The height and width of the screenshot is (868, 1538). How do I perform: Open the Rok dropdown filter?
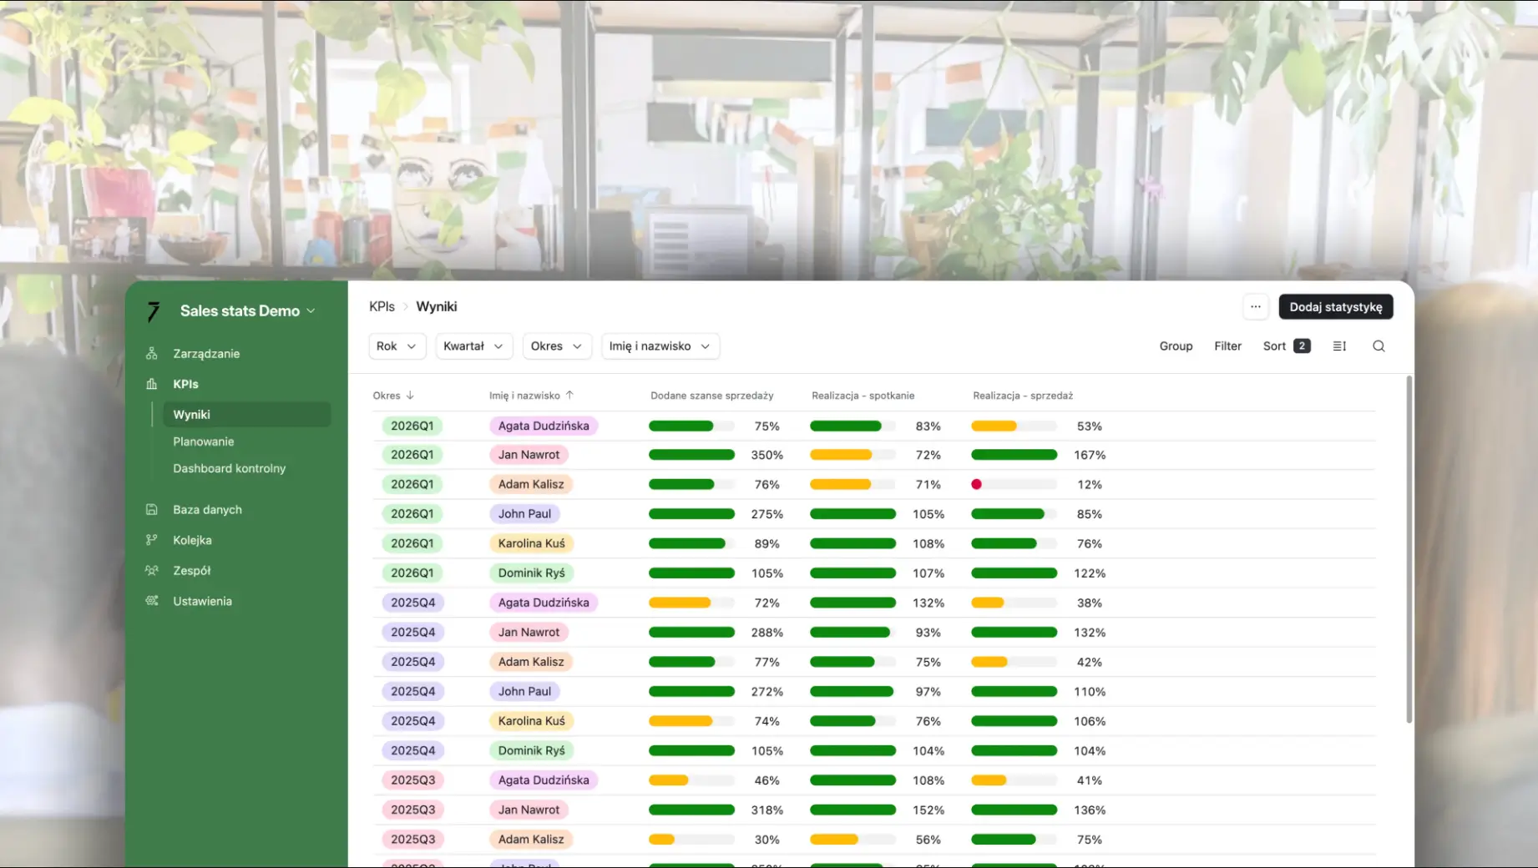pyautogui.click(x=397, y=346)
